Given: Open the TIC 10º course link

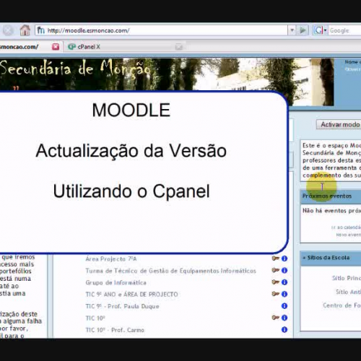Looking at the screenshot, I should tap(95, 318).
